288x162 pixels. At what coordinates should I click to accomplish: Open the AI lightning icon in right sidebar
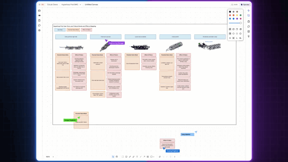click(x=248, y=10)
